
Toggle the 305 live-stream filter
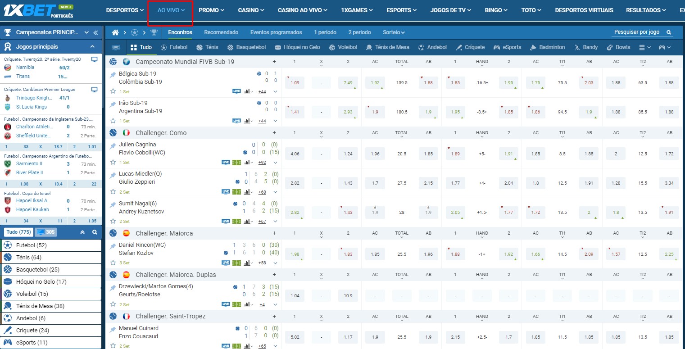coord(46,232)
